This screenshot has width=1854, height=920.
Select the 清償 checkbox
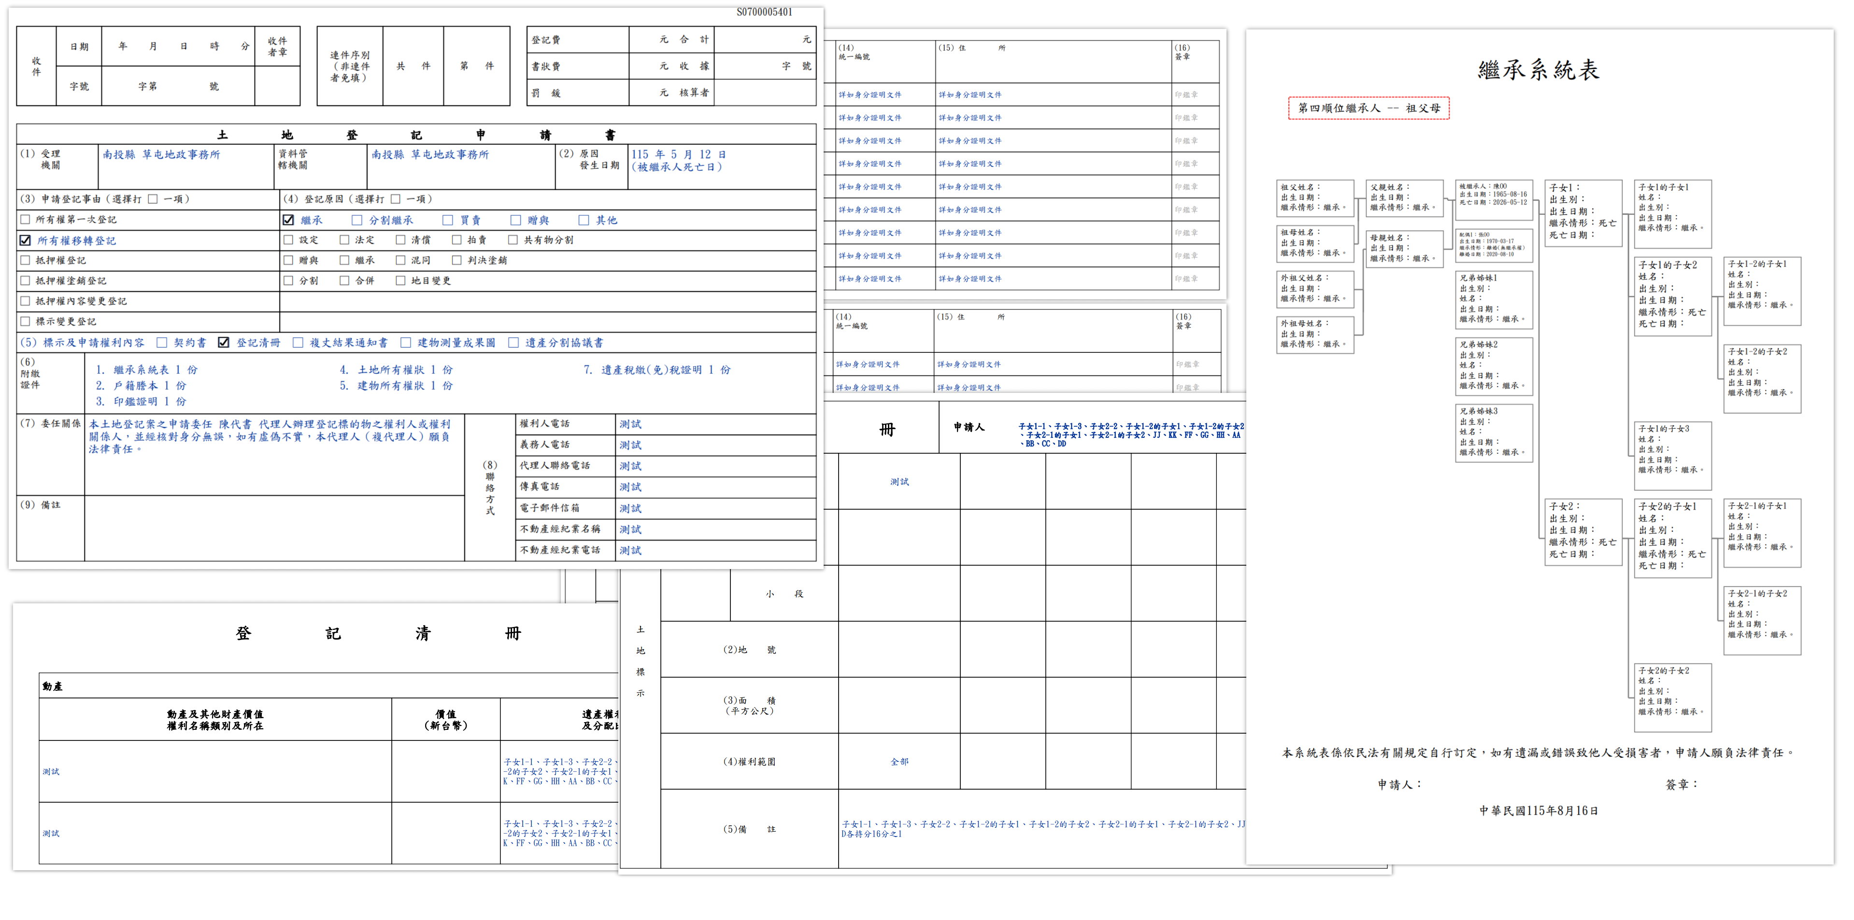[401, 239]
